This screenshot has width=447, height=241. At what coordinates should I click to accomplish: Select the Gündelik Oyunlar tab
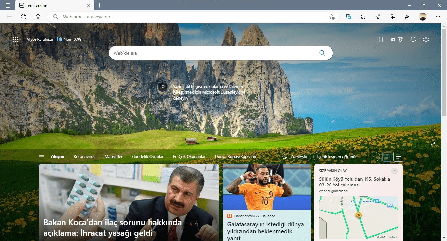[x=148, y=157]
